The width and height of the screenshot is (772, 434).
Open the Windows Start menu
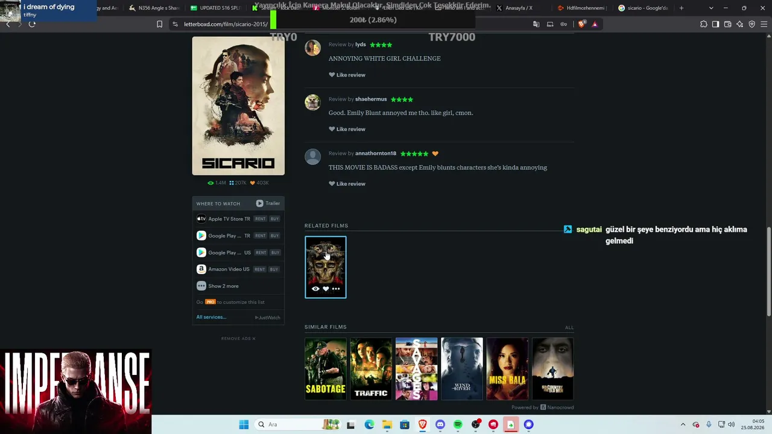pyautogui.click(x=244, y=424)
